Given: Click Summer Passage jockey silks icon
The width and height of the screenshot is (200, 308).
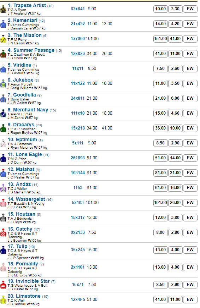Looking at the screenshot, I should 3,54.
